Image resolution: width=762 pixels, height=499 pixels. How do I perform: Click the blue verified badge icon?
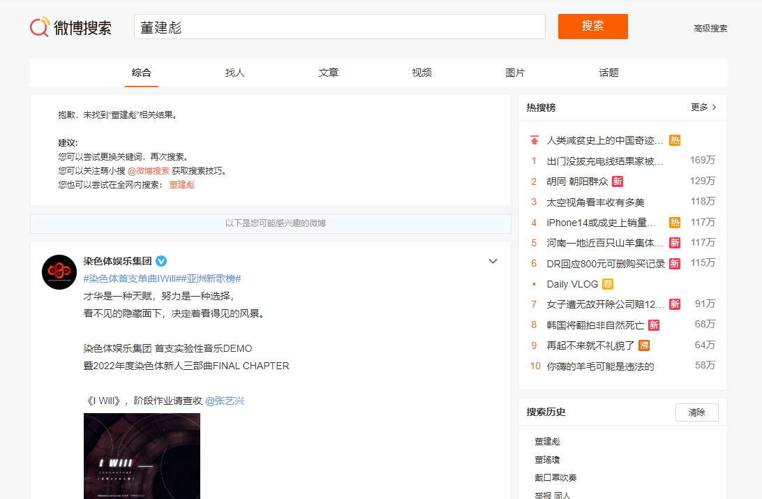[161, 261]
